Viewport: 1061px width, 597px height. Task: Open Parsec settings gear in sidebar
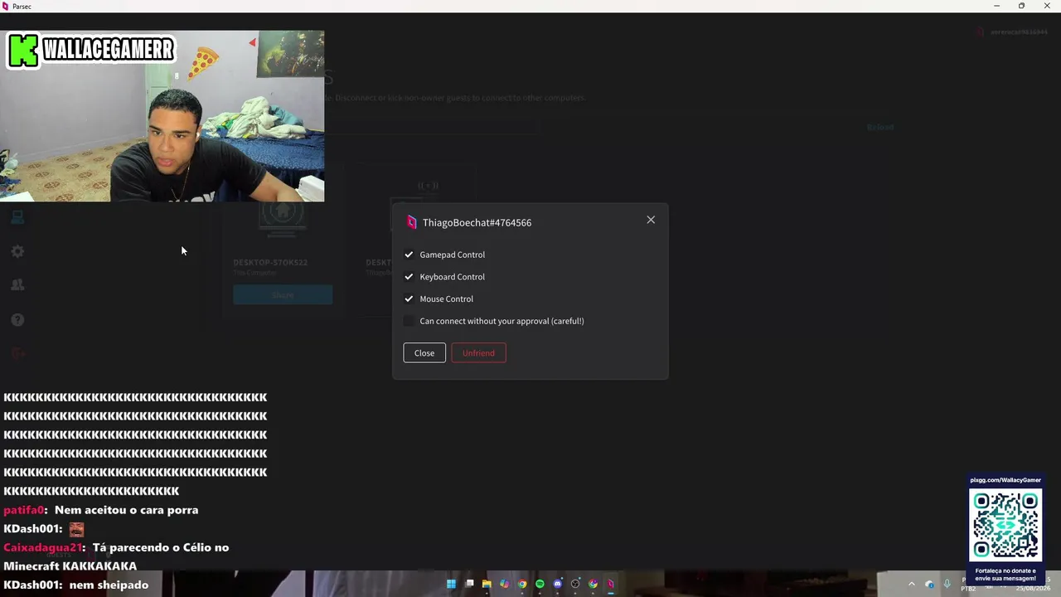[x=17, y=251]
